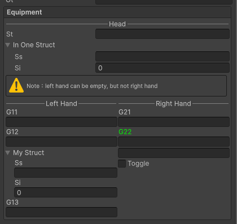237x224 pixels.
Task: Click the St text field under Head
Action: tap(163, 34)
